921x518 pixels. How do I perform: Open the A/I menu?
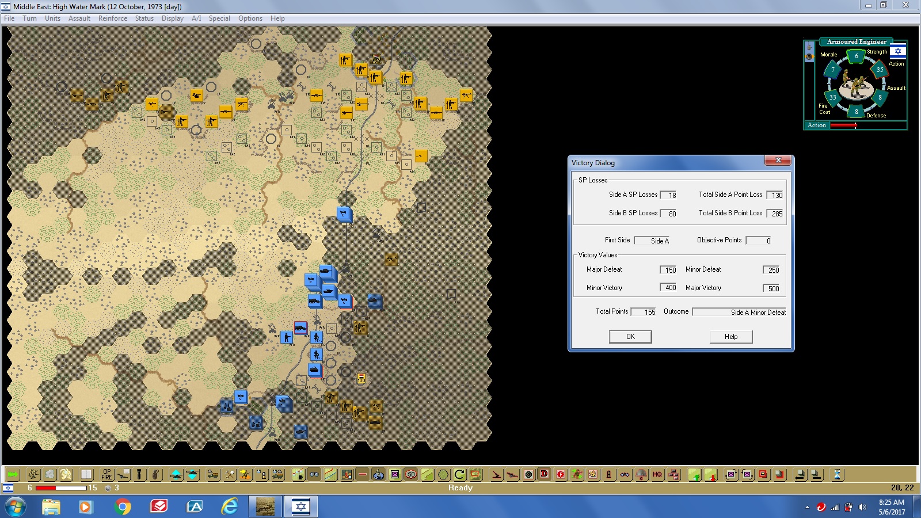pyautogui.click(x=196, y=18)
